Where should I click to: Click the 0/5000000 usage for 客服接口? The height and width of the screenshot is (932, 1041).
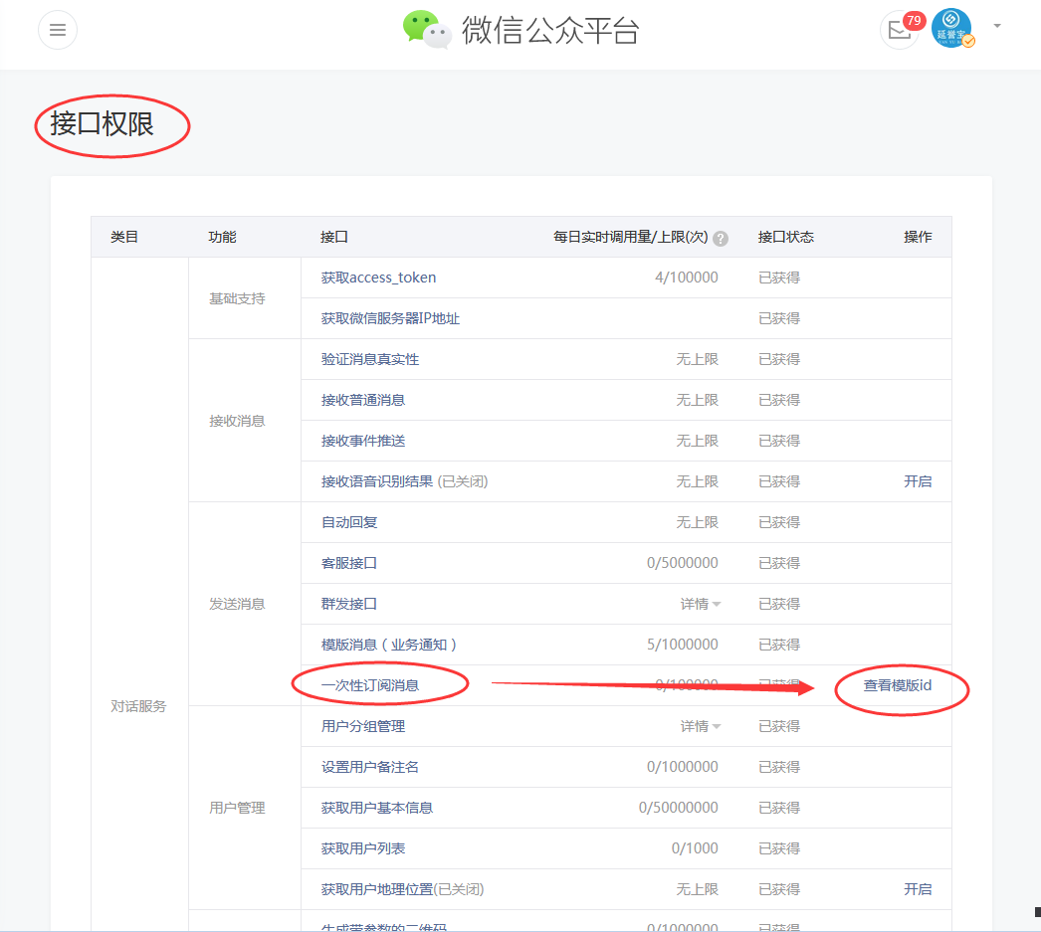pyautogui.click(x=683, y=563)
